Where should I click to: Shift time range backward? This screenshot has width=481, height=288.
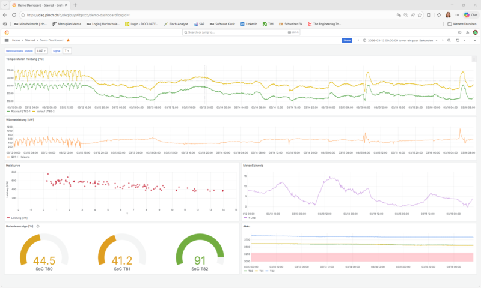point(358,40)
